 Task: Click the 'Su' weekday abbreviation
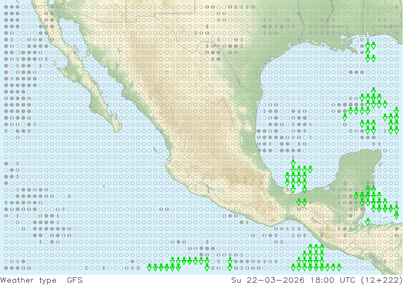coord(236,280)
